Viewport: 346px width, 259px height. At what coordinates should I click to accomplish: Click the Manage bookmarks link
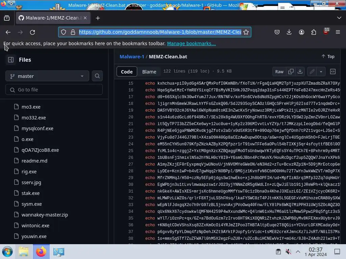191,44
